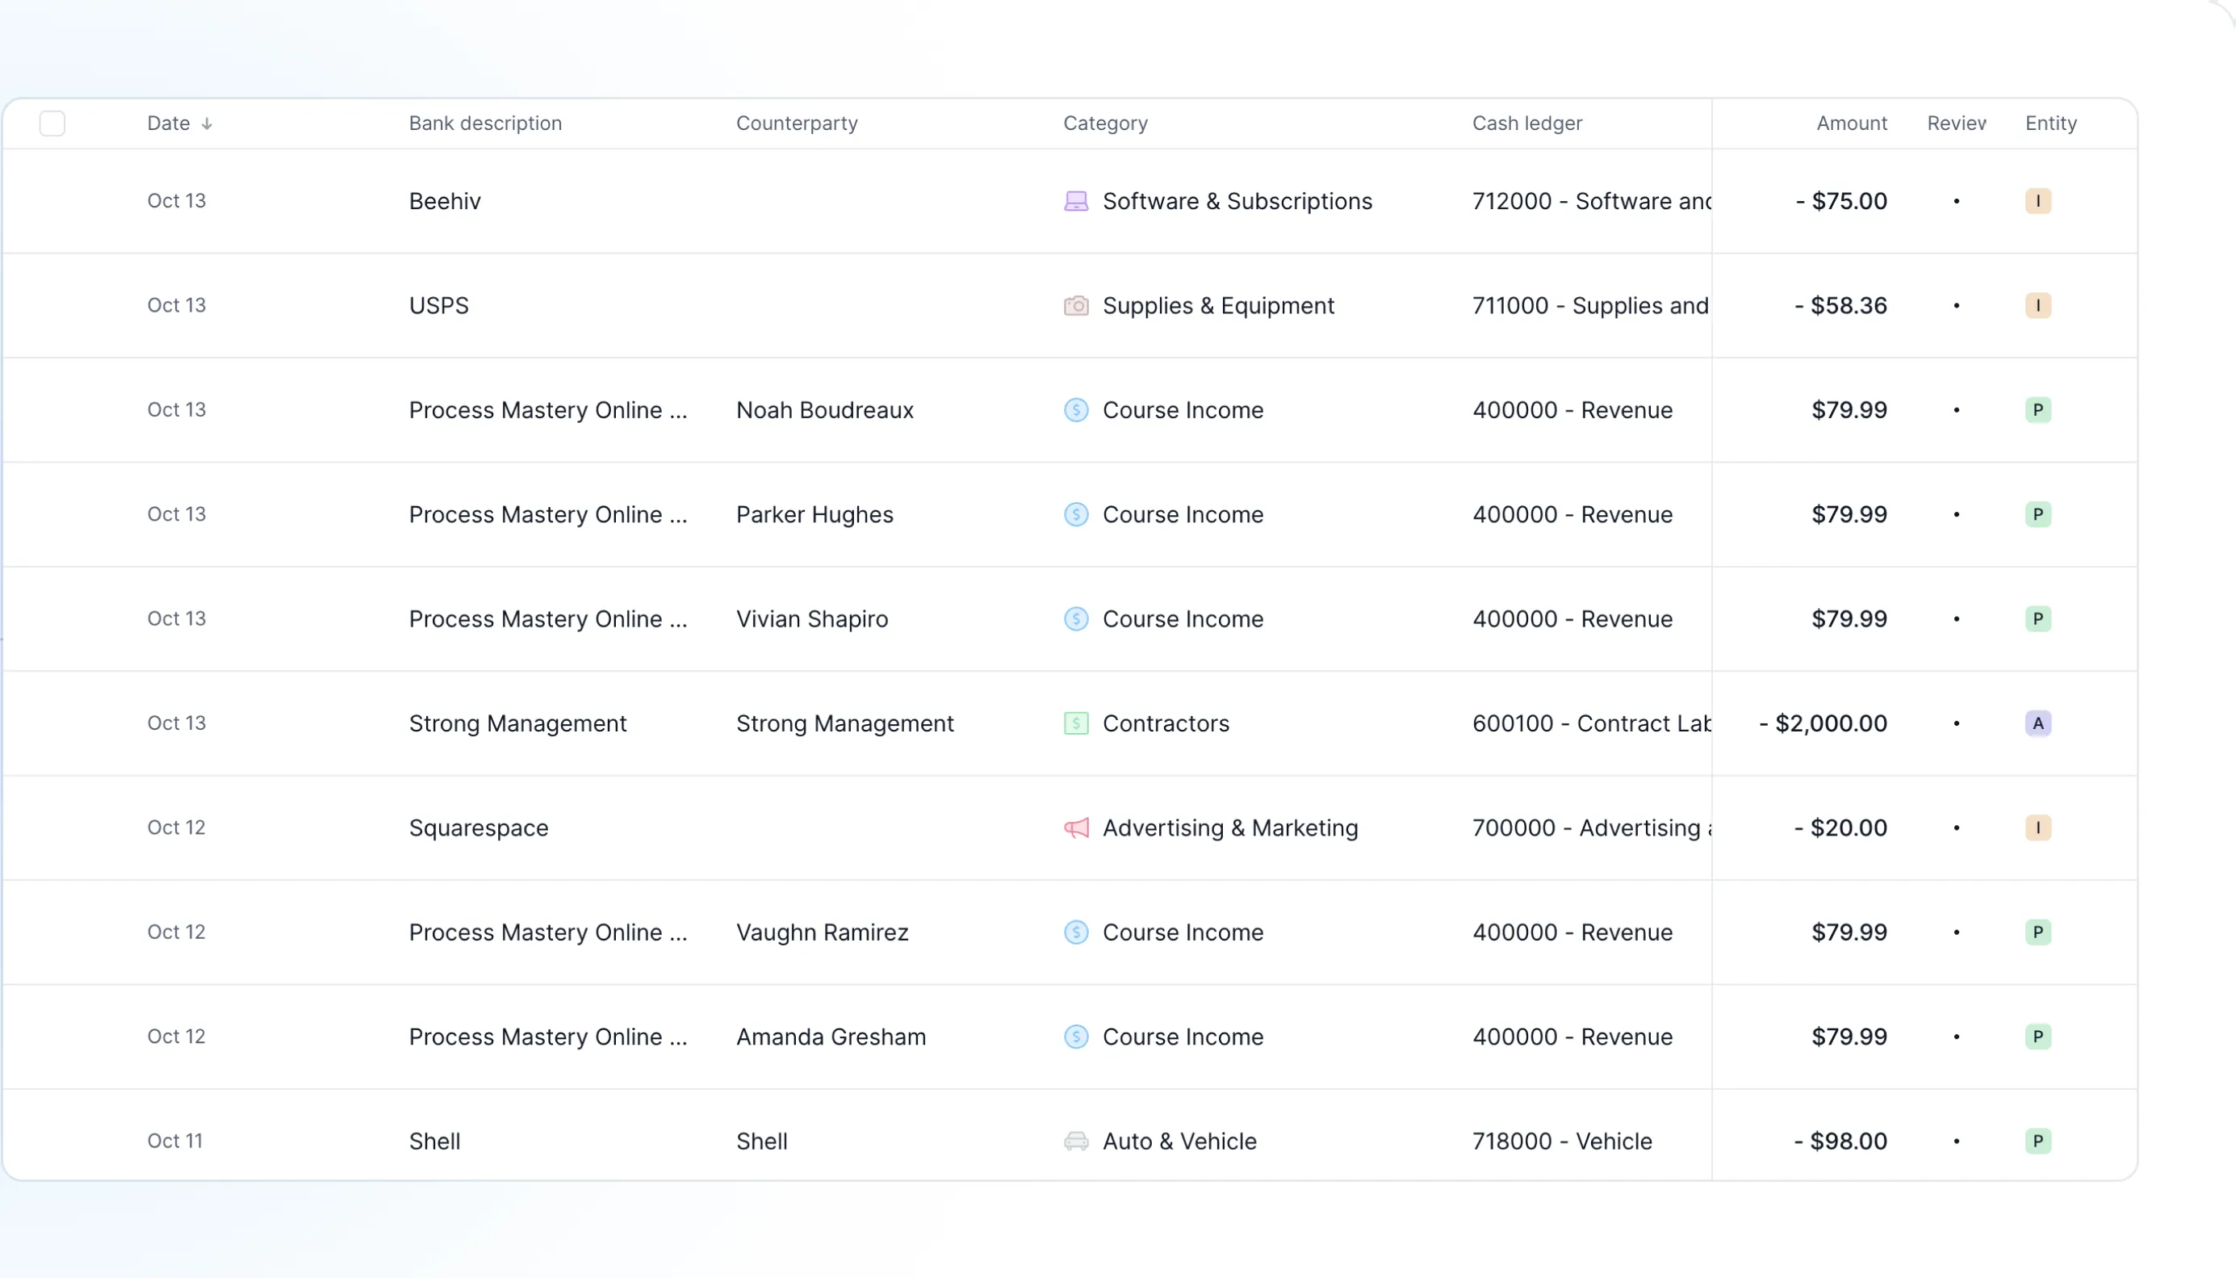
Task: Select the Cash ledger column header
Action: (1527, 124)
